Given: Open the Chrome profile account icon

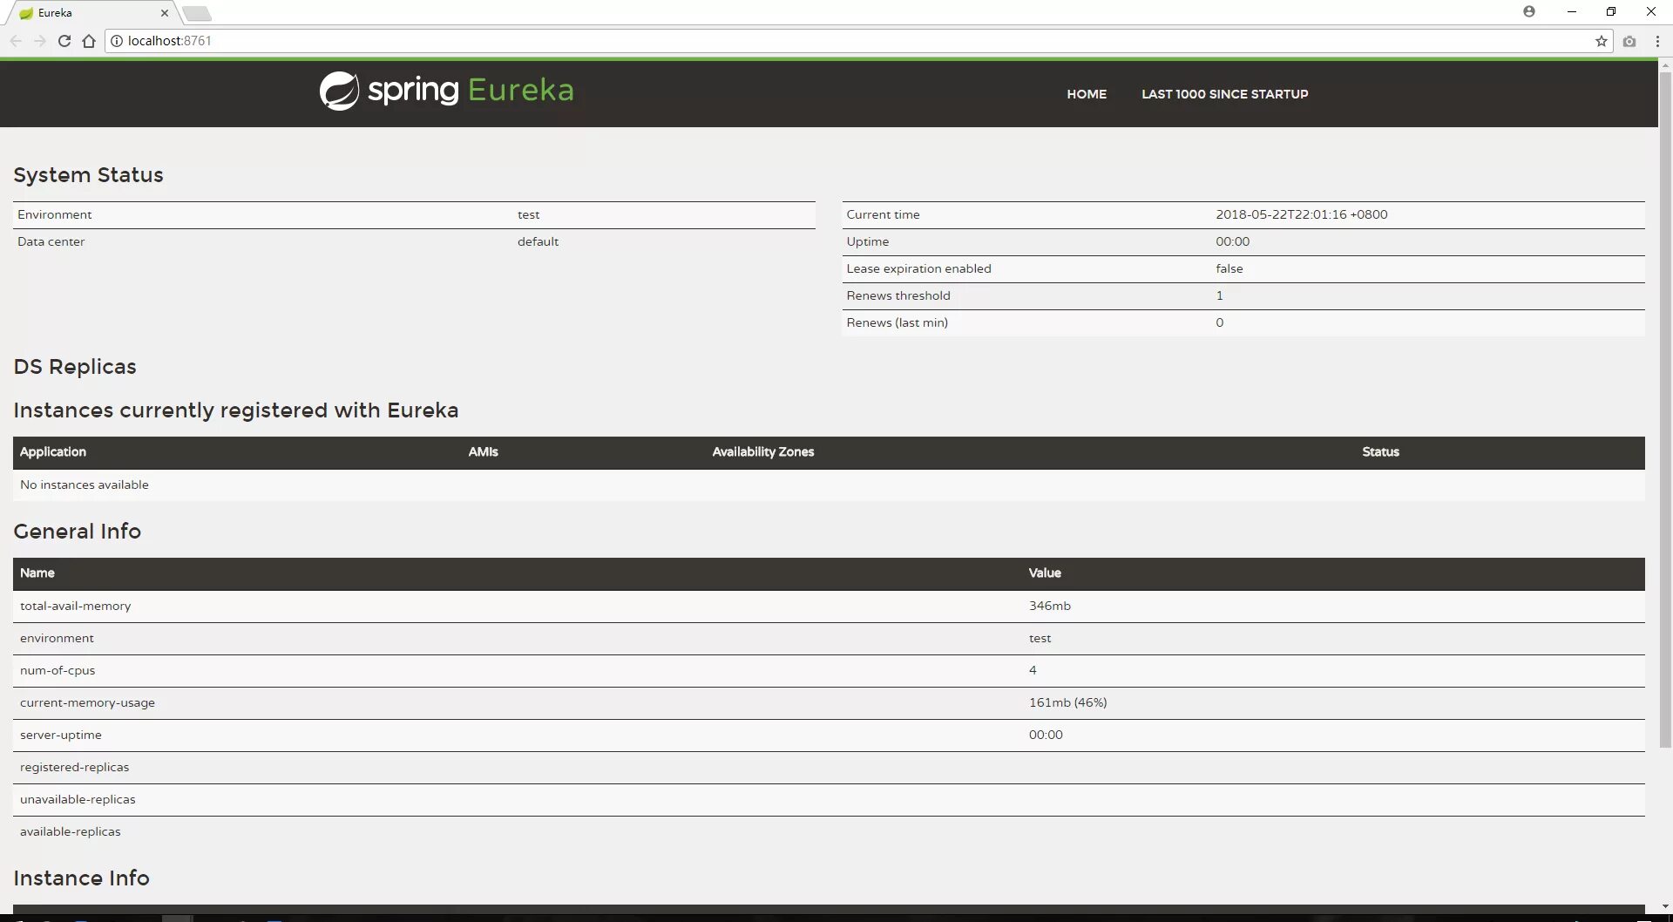Looking at the screenshot, I should pos(1529,11).
